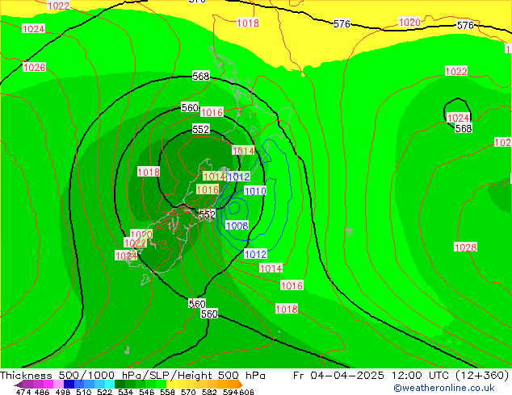Click the legend value 522
The width and height of the screenshot is (512, 395).
[x=104, y=392]
